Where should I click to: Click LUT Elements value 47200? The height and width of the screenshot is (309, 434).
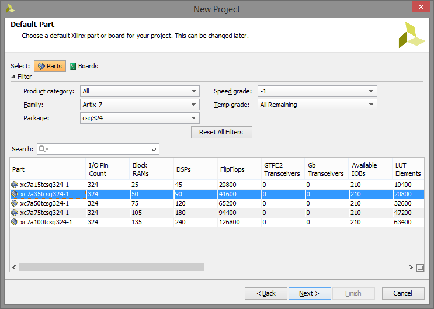[x=403, y=213]
